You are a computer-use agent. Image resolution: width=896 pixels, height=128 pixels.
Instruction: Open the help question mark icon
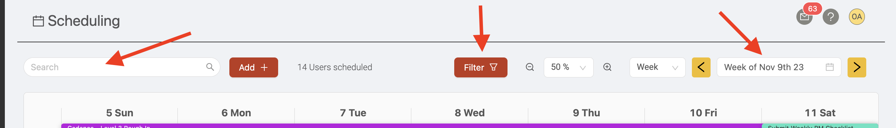pos(831,17)
